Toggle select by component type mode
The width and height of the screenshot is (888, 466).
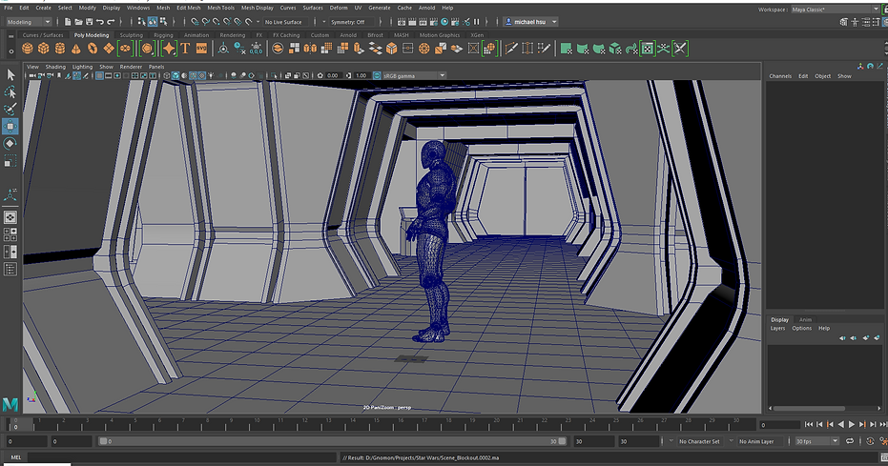163,22
